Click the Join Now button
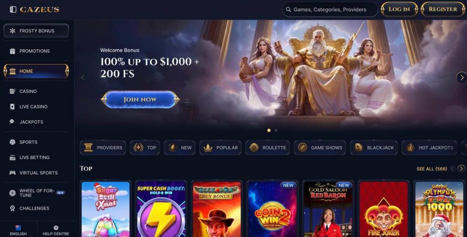467x237 pixels. (x=140, y=99)
